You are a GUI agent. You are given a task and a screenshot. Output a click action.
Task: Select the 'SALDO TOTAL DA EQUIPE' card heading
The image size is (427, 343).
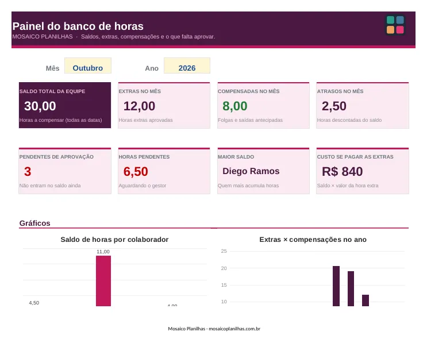click(52, 91)
